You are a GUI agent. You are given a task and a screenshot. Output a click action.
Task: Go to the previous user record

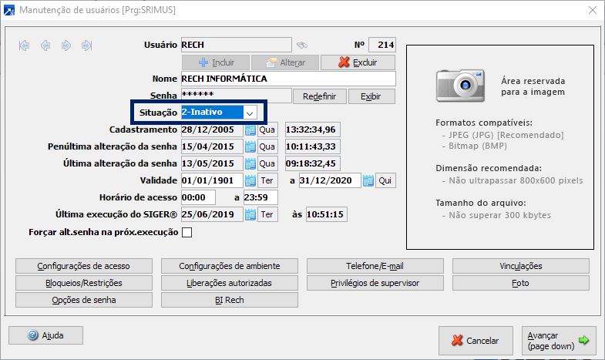pyautogui.click(x=45, y=45)
